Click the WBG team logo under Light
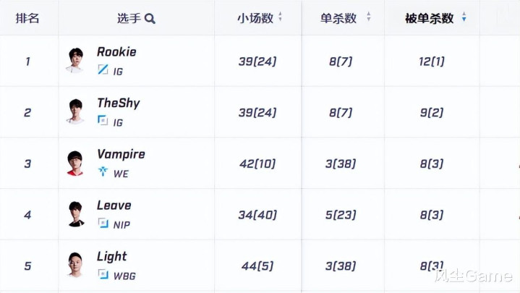520x293 pixels. (103, 276)
